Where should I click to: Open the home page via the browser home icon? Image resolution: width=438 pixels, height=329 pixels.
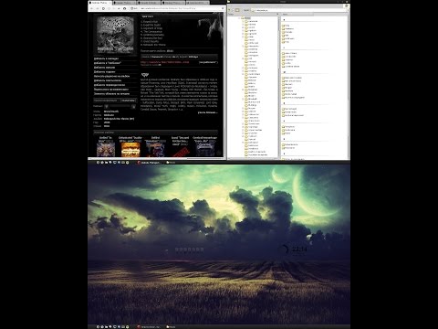point(124,8)
